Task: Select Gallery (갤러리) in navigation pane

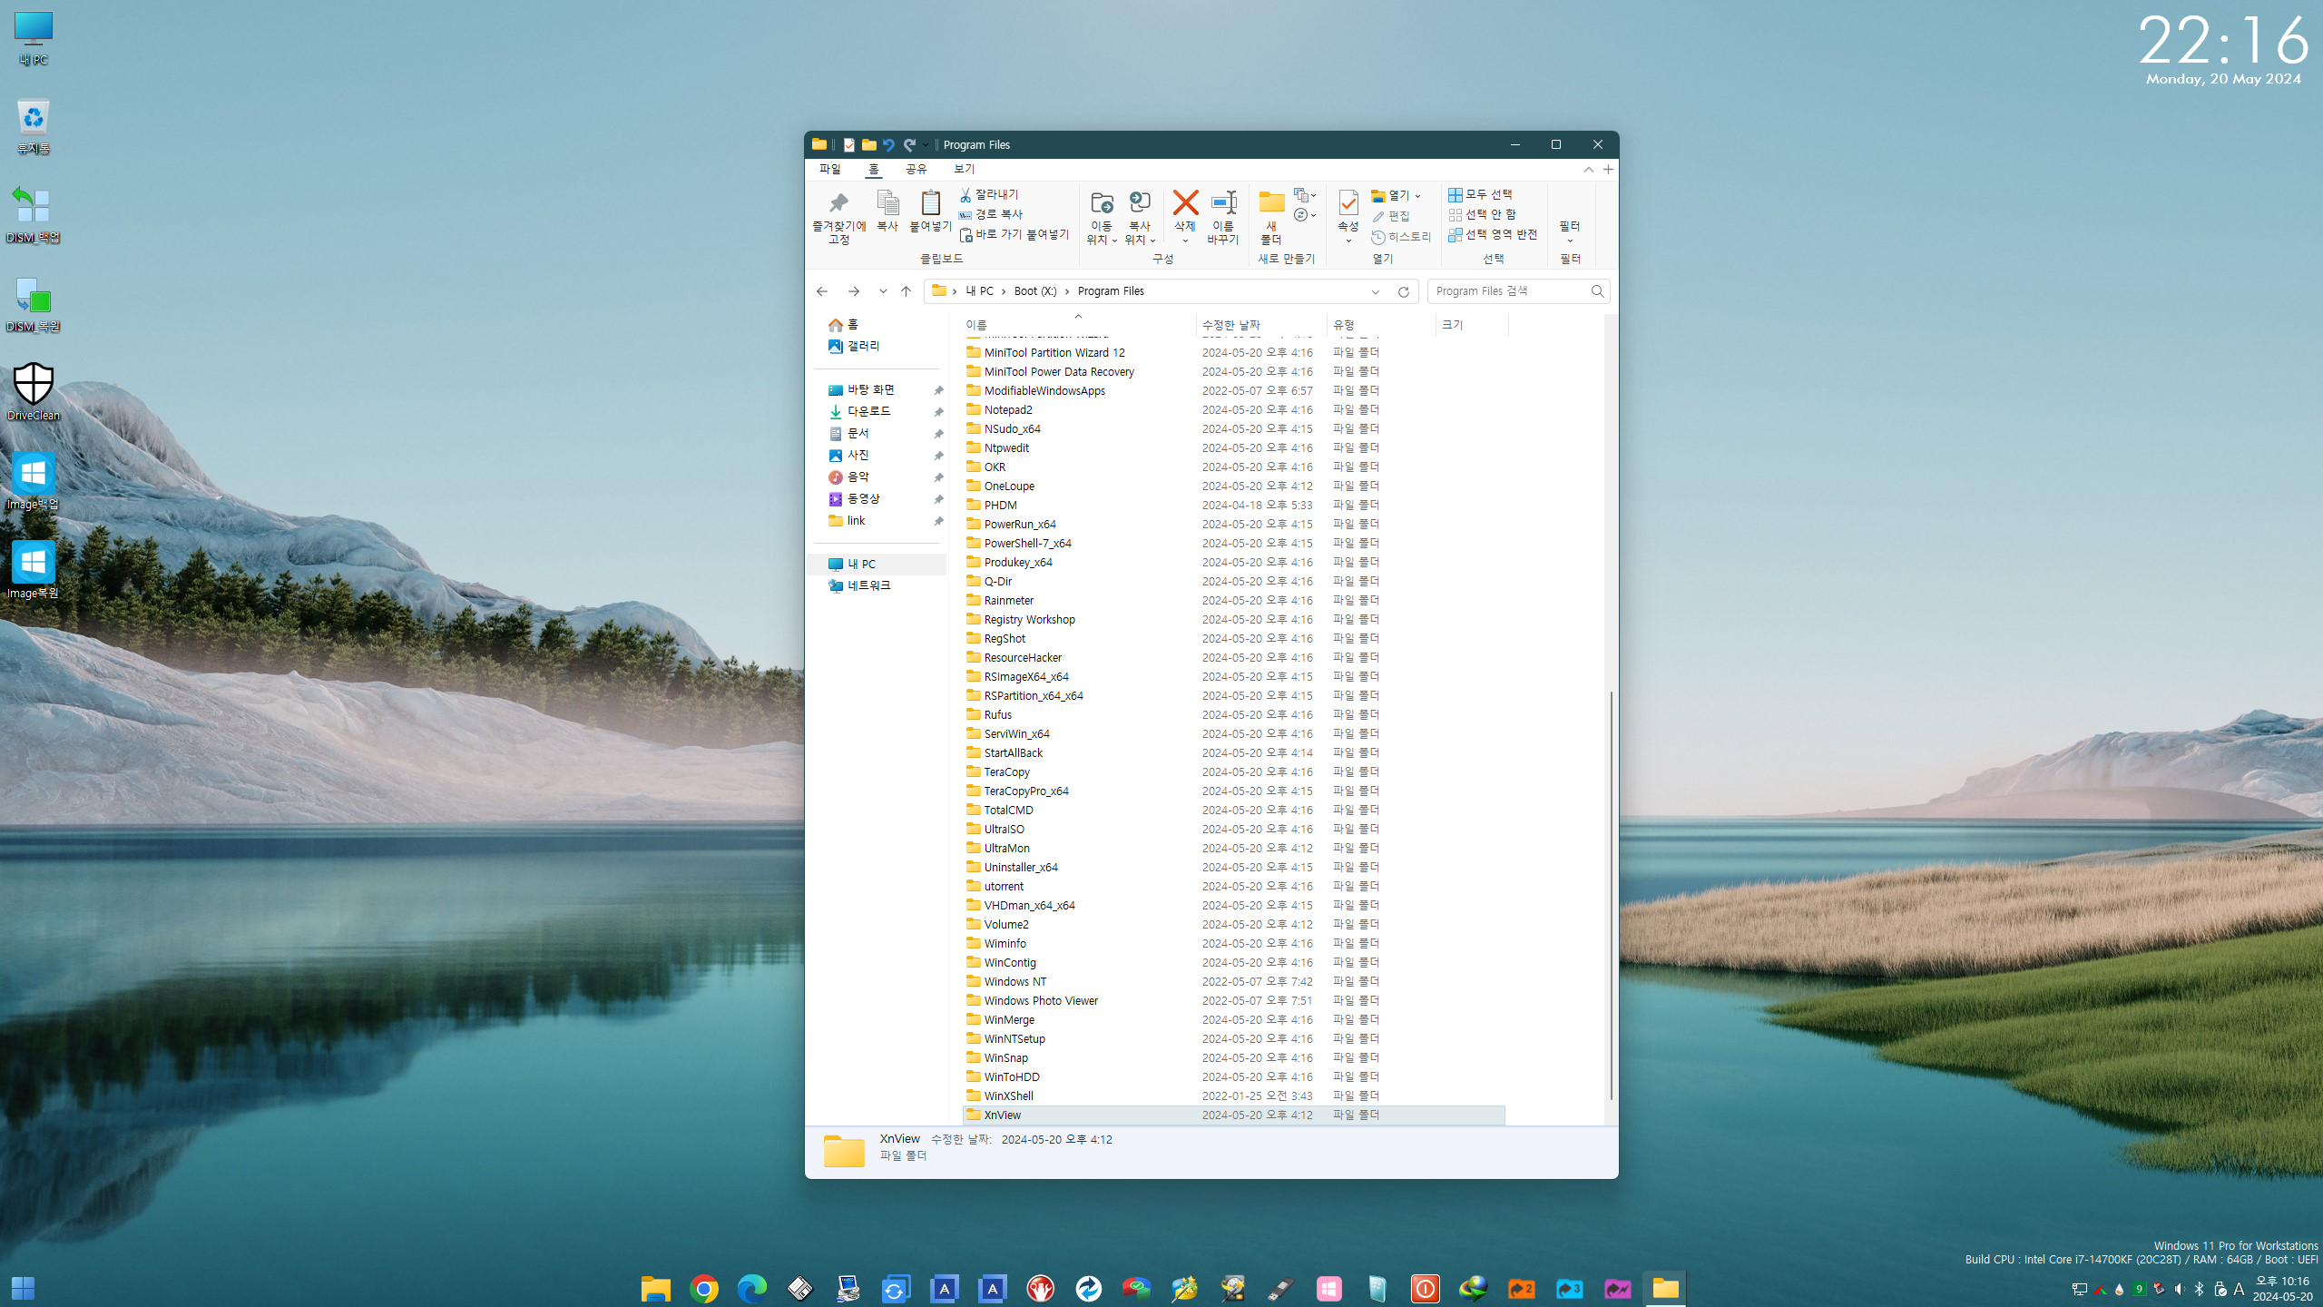Action: (854, 346)
